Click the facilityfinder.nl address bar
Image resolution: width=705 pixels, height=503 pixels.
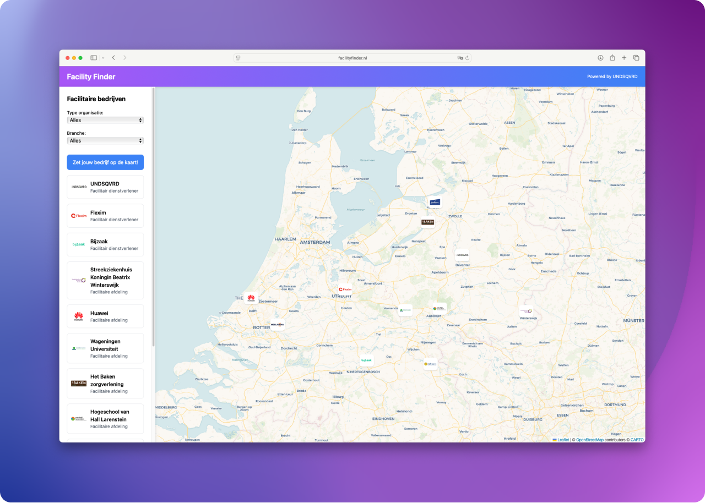click(352, 58)
